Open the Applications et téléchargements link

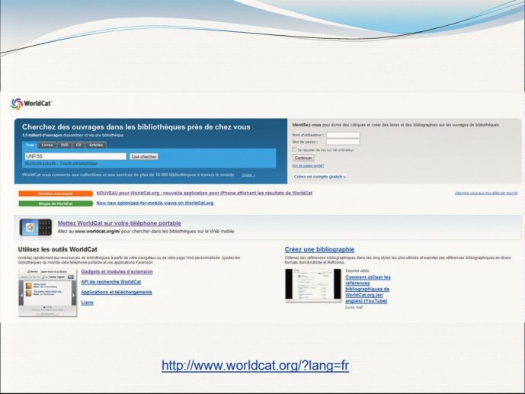(117, 292)
